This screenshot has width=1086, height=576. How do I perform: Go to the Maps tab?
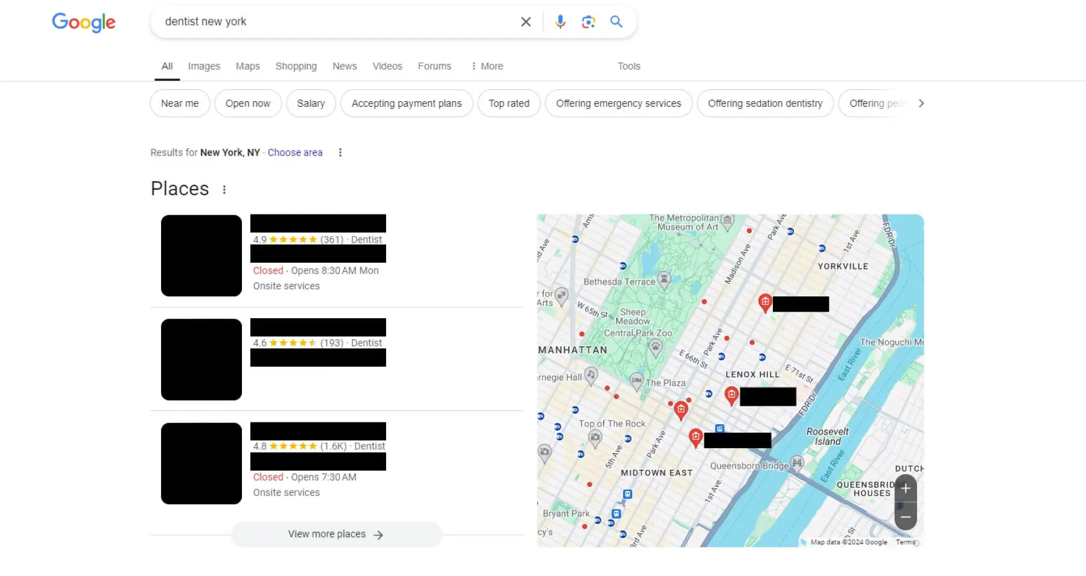click(247, 66)
